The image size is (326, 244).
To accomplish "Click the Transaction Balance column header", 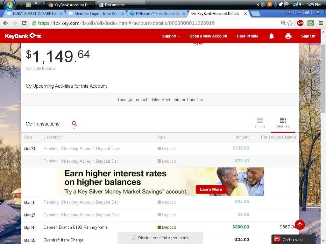I will (278, 137).
